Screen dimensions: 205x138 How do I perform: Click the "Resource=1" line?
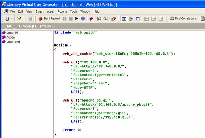[85, 109]
